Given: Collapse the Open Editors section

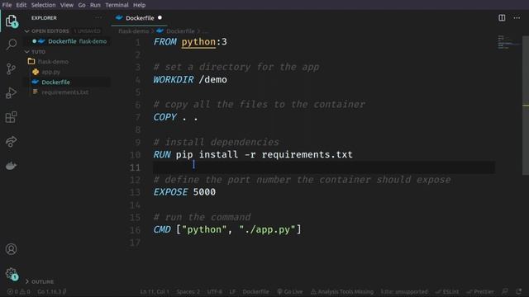Looking at the screenshot, I should [27, 31].
